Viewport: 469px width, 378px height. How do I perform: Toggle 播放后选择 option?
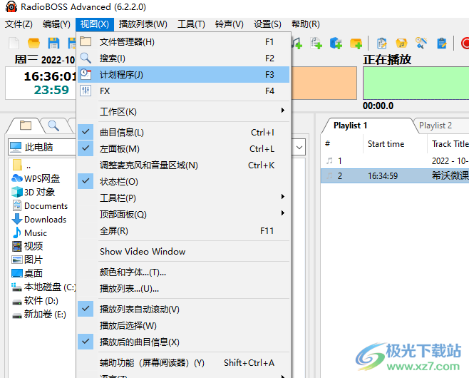click(x=183, y=325)
